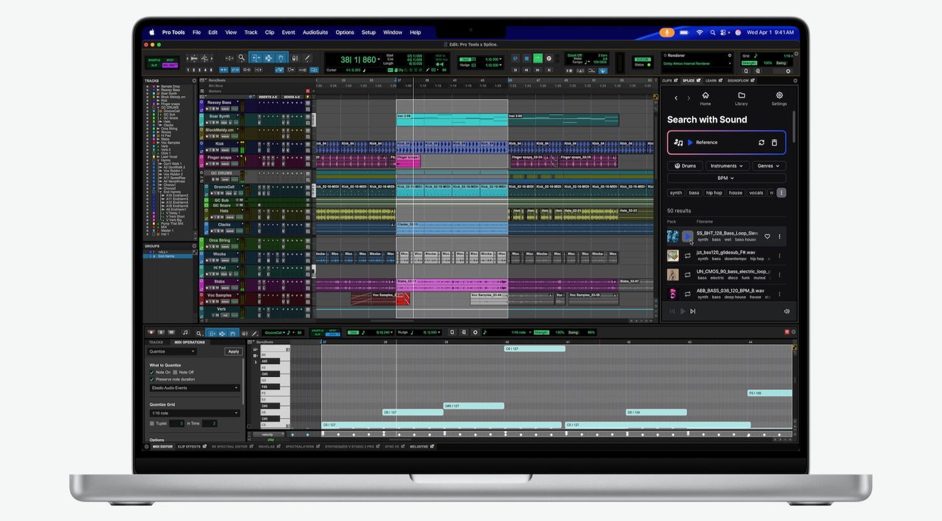Switch to the Clip Effects tab
942x521 pixels.
[x=189, y=446]
